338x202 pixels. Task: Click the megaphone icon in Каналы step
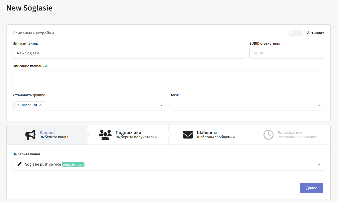tap(30, 135)
